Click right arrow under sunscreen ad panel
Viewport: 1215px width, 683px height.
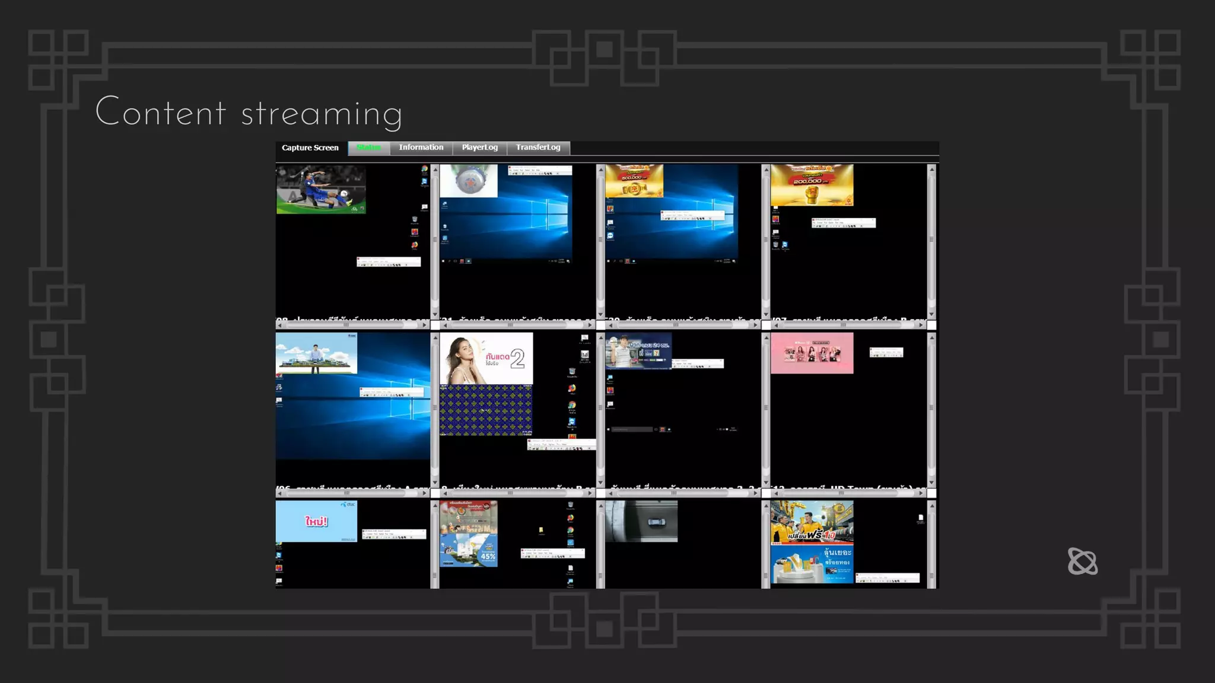coord(590,493)
